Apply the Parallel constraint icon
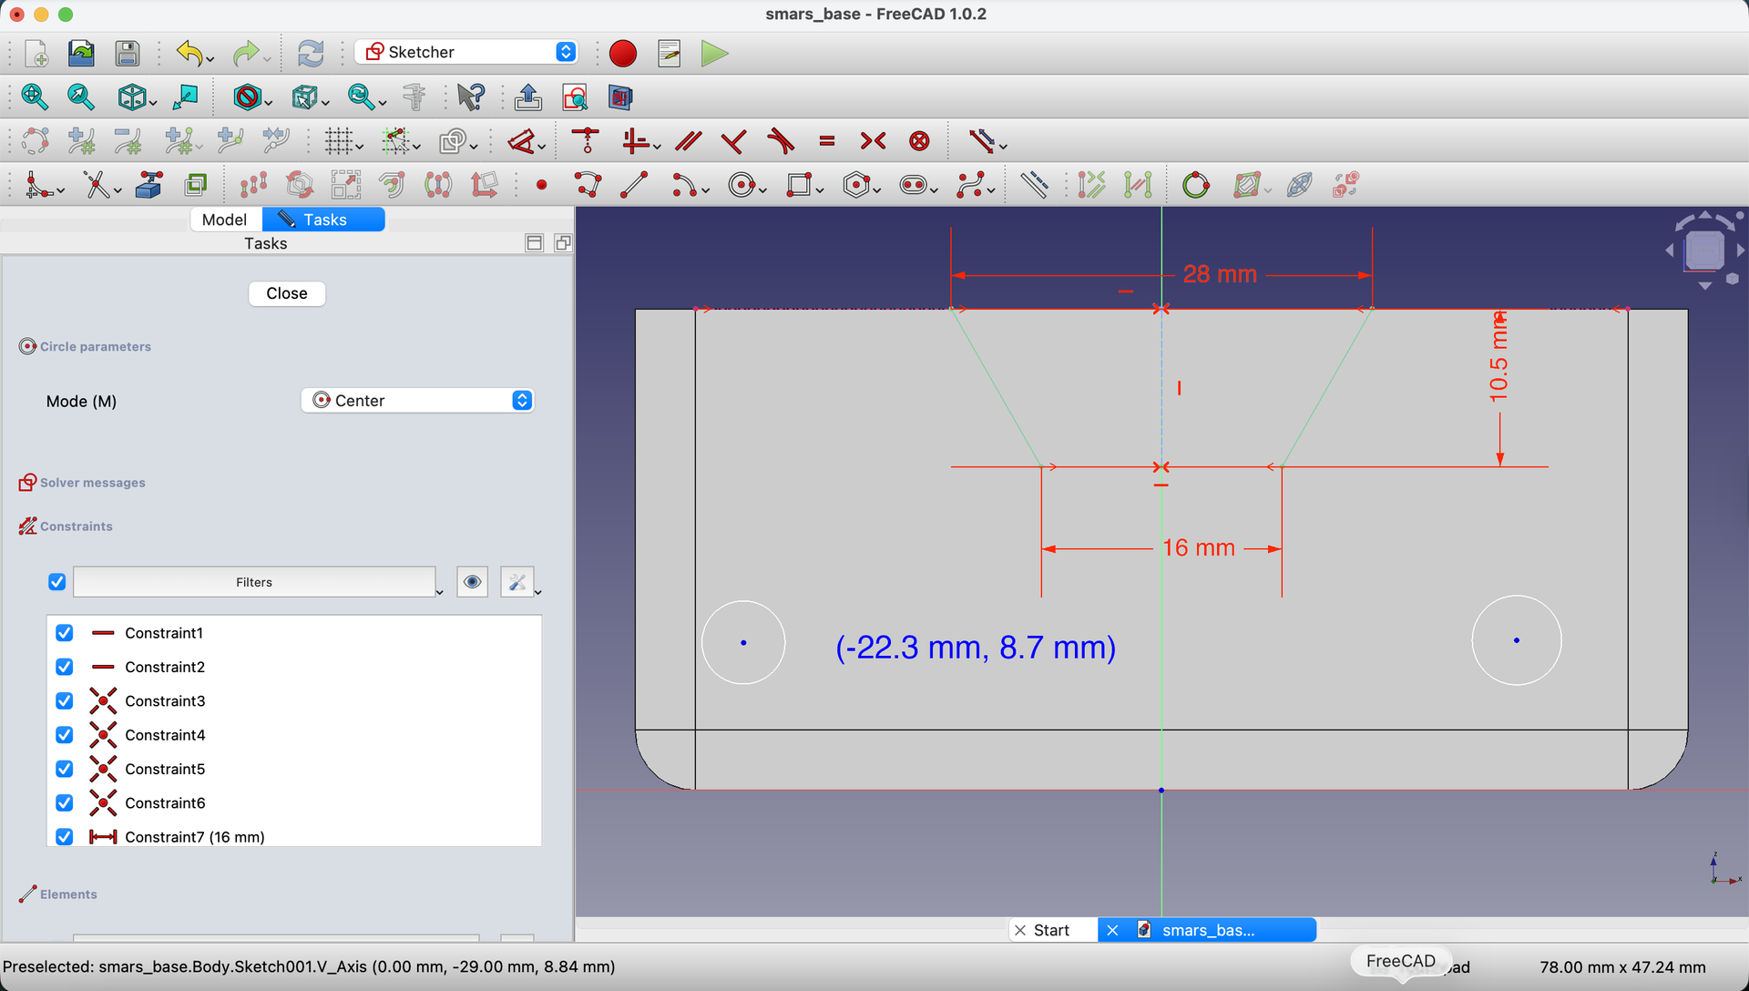The image size is (1749, 991). (x=689, y=140)
